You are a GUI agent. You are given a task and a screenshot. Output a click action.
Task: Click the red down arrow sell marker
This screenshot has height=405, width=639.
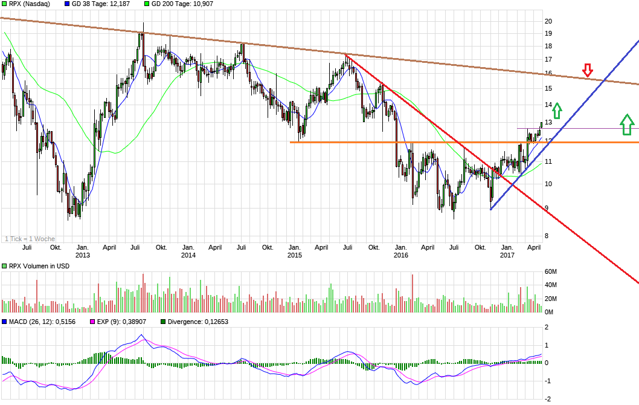click(586, 71)
